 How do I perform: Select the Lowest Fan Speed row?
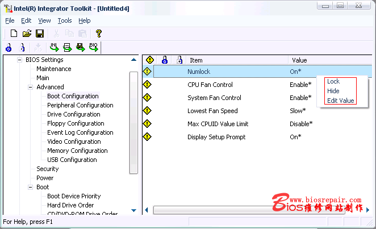point(257,111)
